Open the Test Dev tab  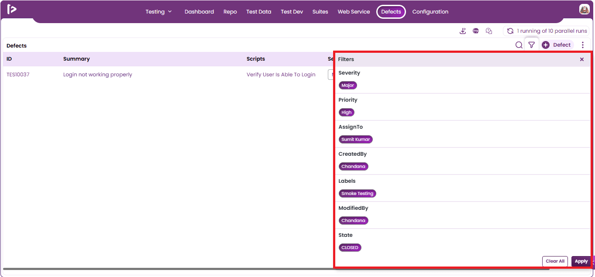[292, 12]
